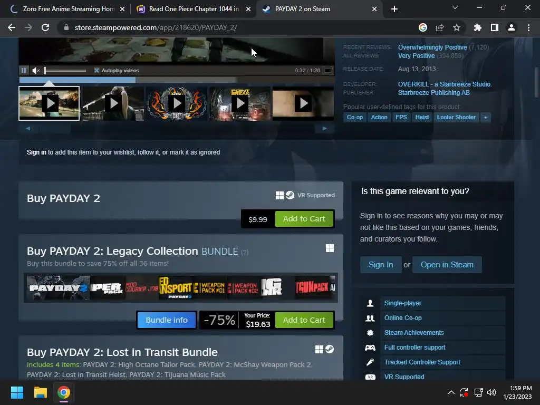Click the Online Co-op people icon
Viewport: 540px width, 405px height.
[x=370, y=318]
